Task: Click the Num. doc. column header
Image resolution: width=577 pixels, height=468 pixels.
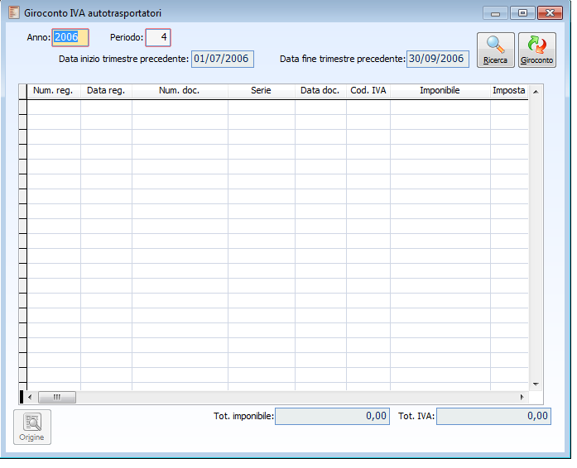Action: pos(180,91)
